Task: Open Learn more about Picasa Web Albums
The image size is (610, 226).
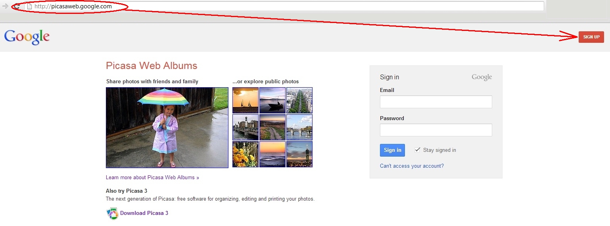Action: [x=152, y=178]
